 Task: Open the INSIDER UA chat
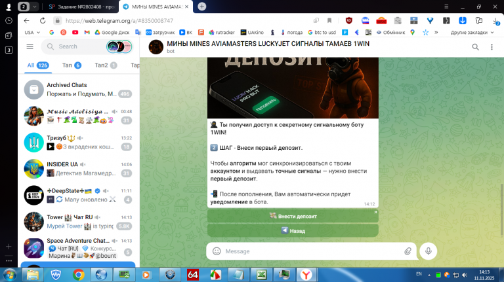(79, 169)
